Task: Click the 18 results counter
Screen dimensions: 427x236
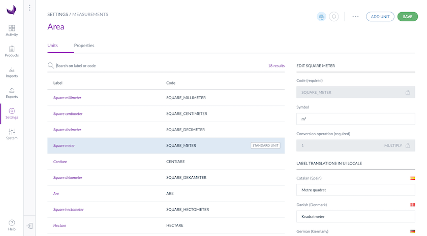Action: [276, 66]
